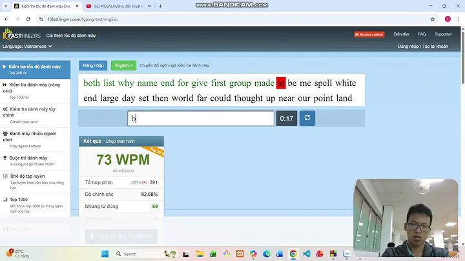Close the 10FastFingers tab
This screenshot has width=465, height=261.
77,6
